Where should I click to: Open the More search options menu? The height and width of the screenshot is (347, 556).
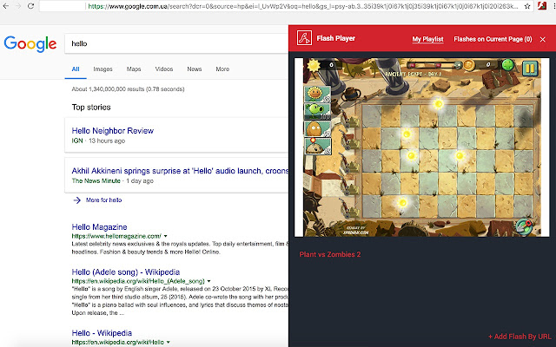(x=222, y=69)
